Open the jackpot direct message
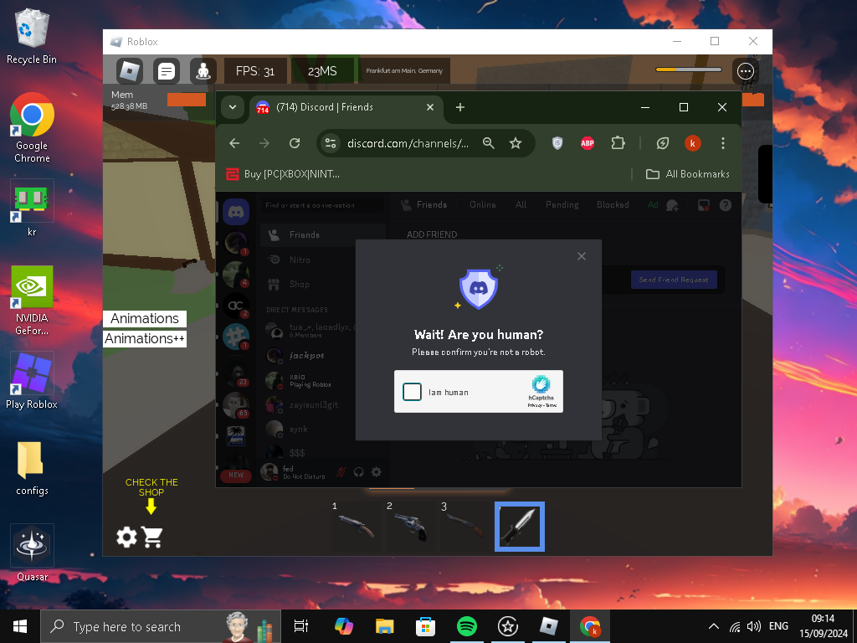857x643 pixels. coord(322,355)
